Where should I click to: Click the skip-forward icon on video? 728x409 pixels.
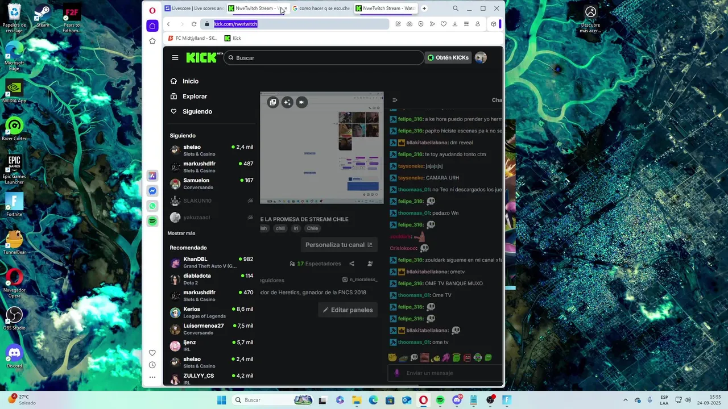pyautogui.click(x=302, y=102)
